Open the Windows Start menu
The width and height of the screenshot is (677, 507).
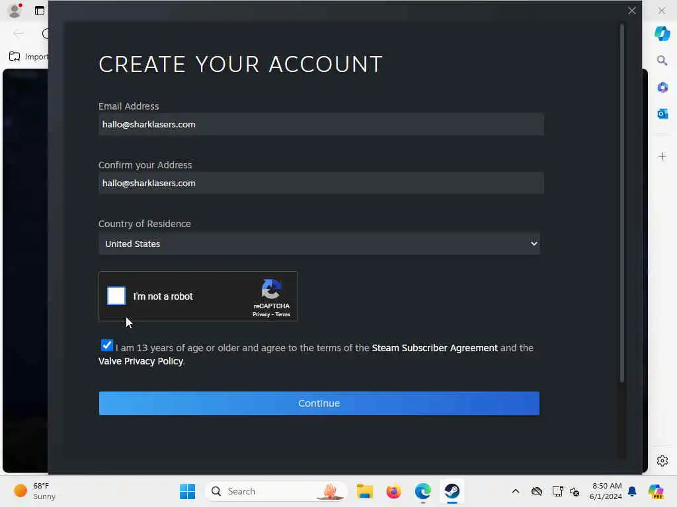[x=187, y=491]
